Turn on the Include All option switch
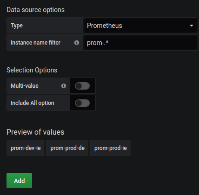This screenshot has width=199, height=195. pos(82,103)
